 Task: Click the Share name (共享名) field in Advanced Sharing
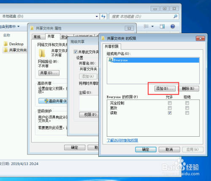(89, 69)
